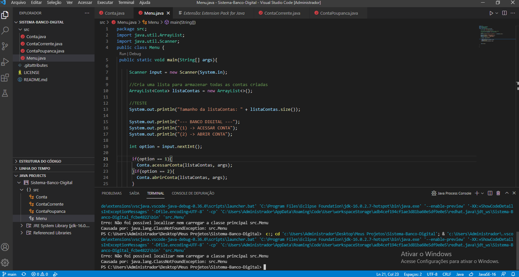Viewport: 519px width, 277px height.
Task: Collapse SISTEMA-BANCO-DIGITAL folder section
Action: click(x=16, y=22)
